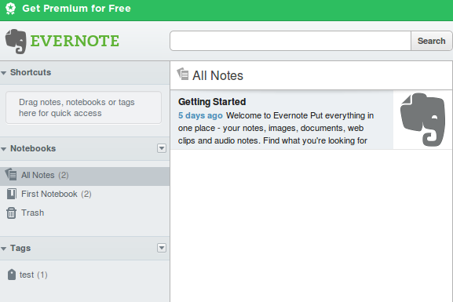Click the Notebooks section heading
This screenshot has height=302, width=453.
(x=33, y=148)
